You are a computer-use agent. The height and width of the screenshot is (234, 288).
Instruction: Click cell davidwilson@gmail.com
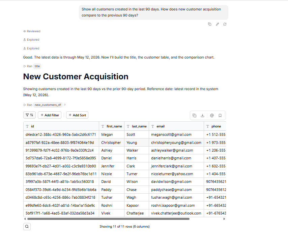176,182
